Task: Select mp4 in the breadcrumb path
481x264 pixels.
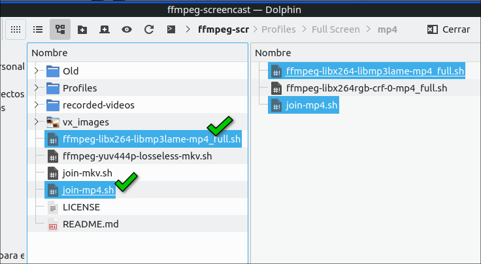Action: click(388, 29)
